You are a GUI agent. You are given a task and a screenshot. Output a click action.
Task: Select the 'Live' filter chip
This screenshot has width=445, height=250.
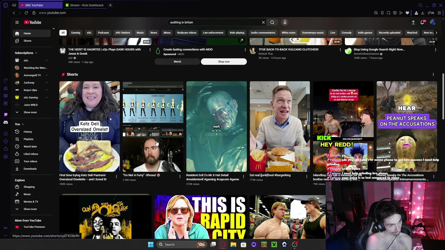click(333, 33)
